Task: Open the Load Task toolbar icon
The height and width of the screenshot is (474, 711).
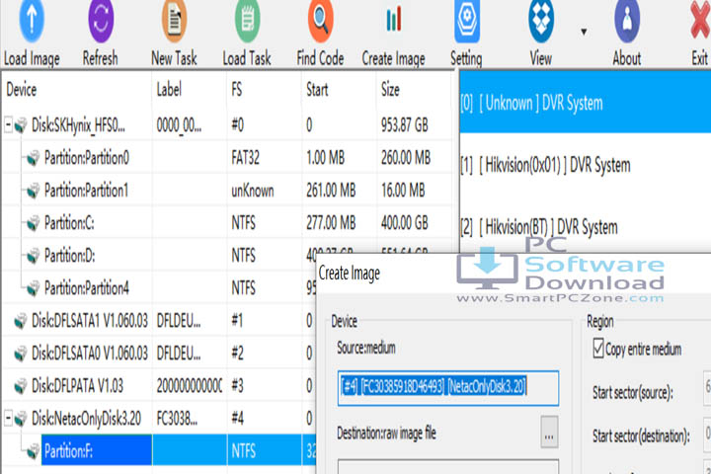Action: [247, 20]
